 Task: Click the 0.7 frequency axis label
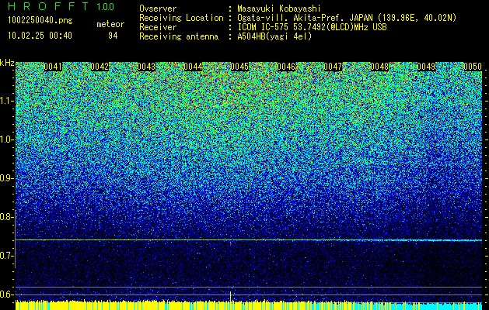[6, 256]
